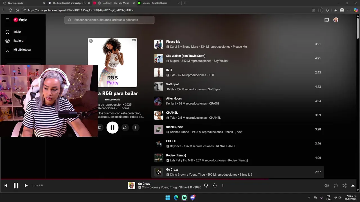Dislike the current song Go Crazy
Image resolution: width=360 pixels, height=202 pixels.
tap(206, 185)
